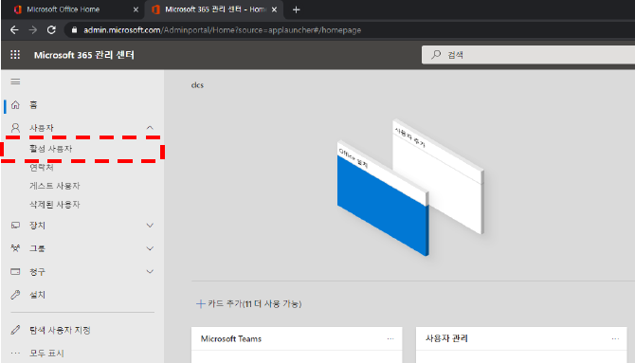Click the dcs organization name
Viewport: 635px width, 363px height.
tap(197, 85)
